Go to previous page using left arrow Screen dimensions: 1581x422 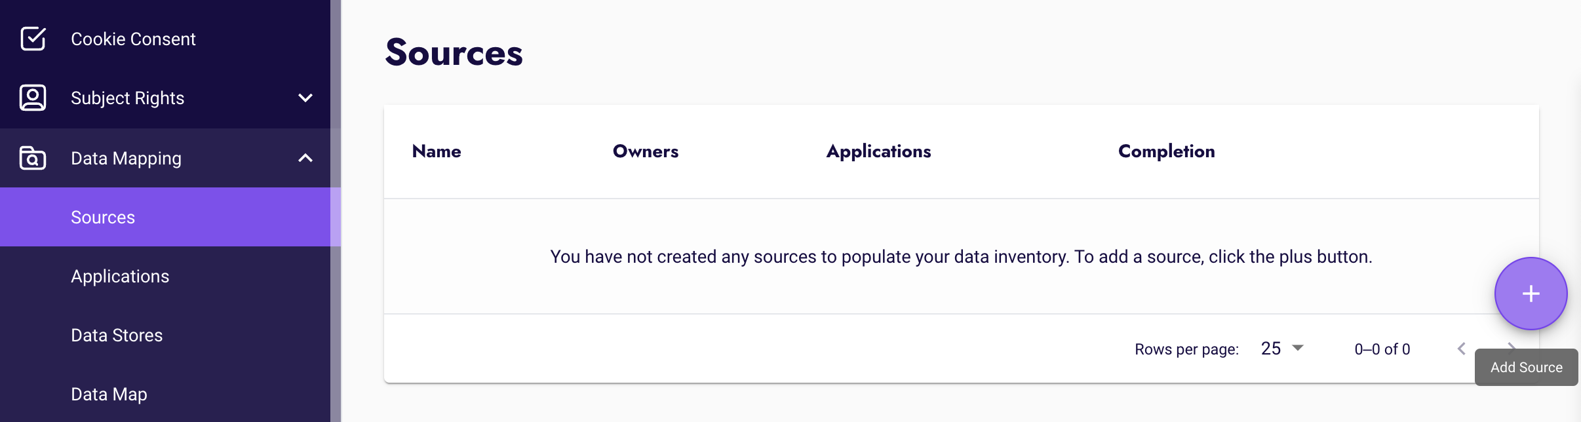(1461, 349)
